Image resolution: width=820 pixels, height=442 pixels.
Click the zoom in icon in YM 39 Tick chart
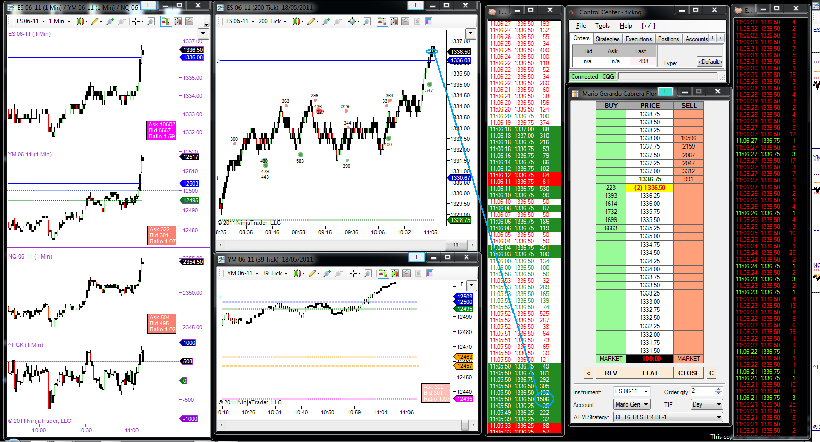[x=327, y=273]
